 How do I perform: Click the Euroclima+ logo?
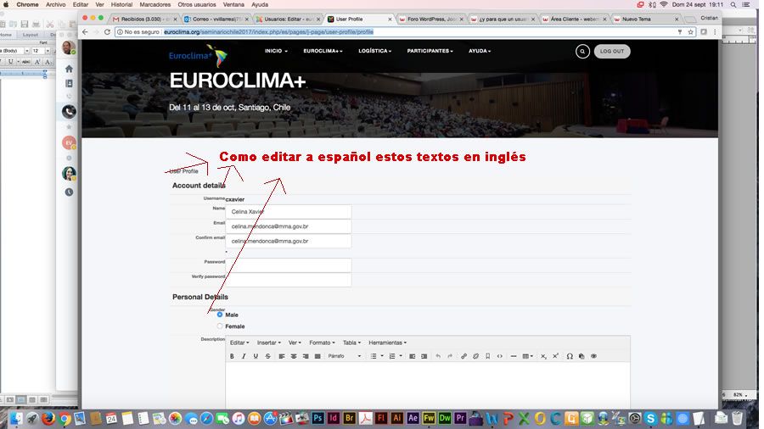(x=198, y=55)
